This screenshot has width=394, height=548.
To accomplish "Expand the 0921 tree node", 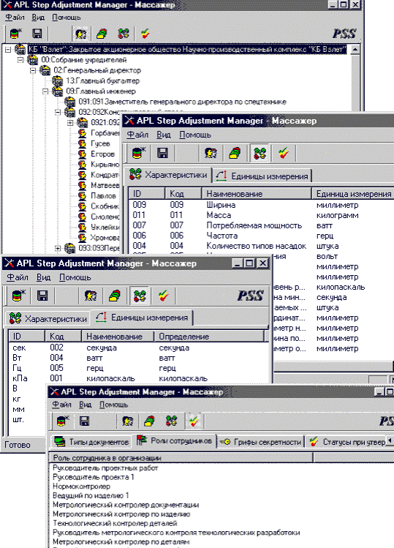I will (70, 123).
